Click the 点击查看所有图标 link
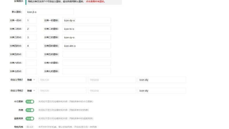The width and height of the screenshot is (229, 129). pos(95,1)
